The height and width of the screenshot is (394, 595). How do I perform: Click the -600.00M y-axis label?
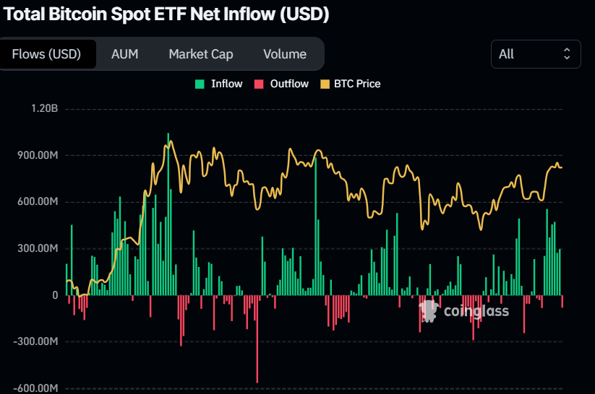36,388
